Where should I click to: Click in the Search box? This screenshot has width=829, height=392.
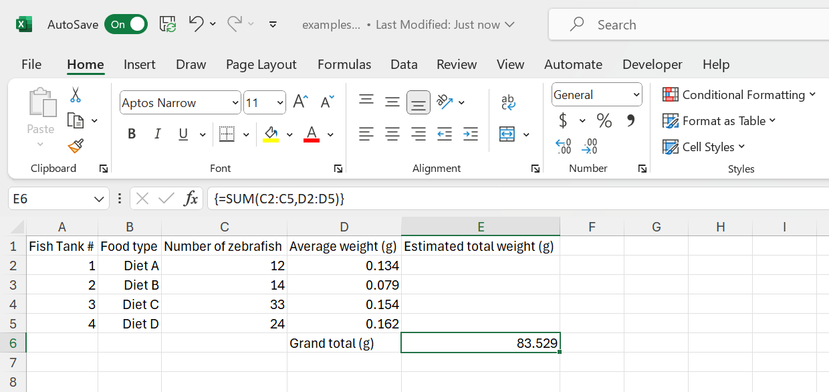[695, 25]
